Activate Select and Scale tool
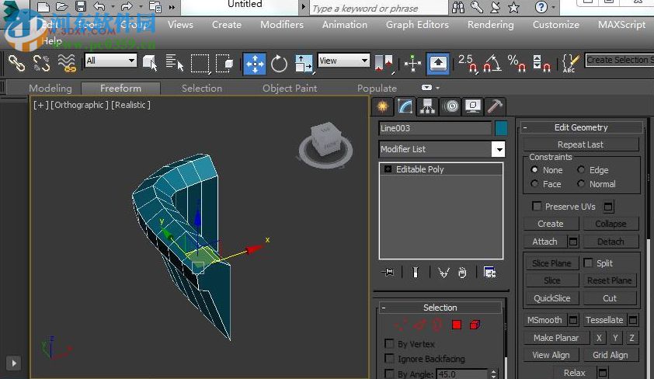The width and height of the screenshot is (654, 379). tap(304, 64)
